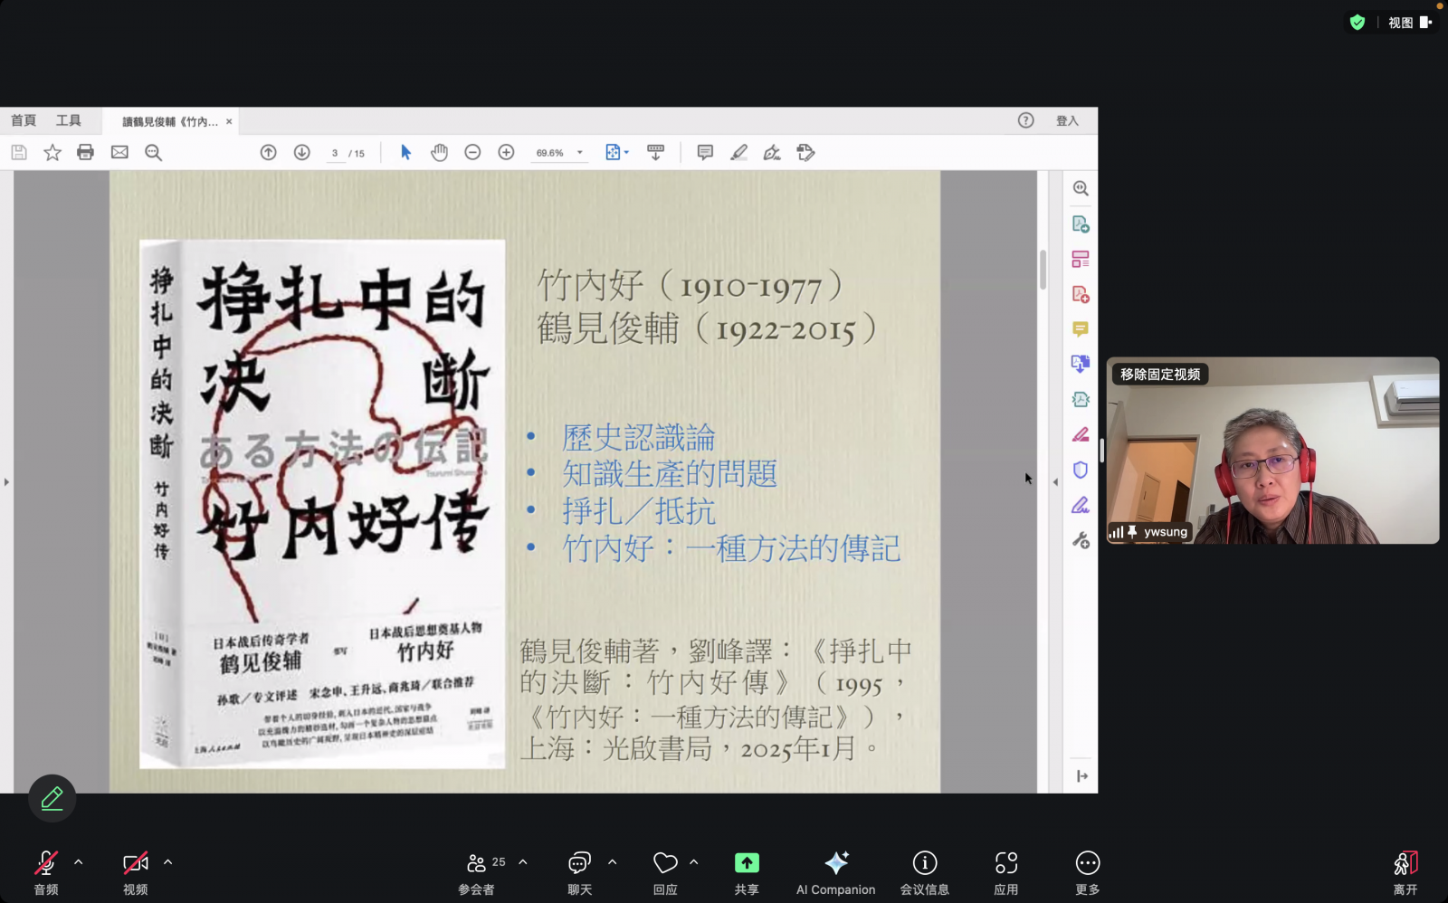The width and height of the screenshot is (1448, 903).
Task: Select the hand pan tool
Action: (439, 153)
